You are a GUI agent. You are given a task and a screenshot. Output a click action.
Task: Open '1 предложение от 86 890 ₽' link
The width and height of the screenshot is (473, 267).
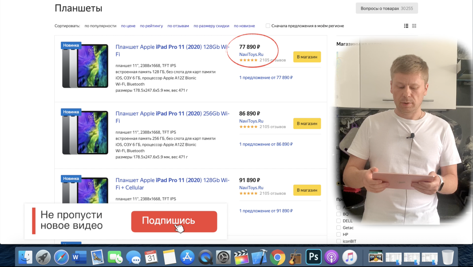pyautogui.click(x=266, y=144)
